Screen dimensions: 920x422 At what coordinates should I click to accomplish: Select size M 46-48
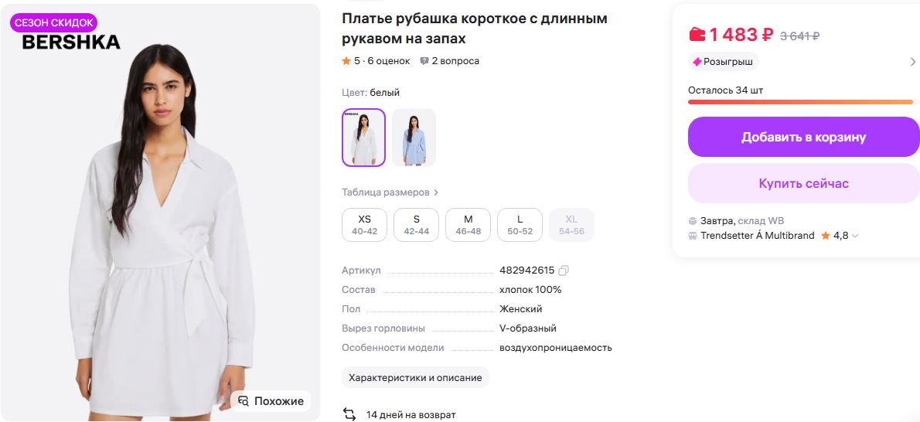click(x=469, y=225)
